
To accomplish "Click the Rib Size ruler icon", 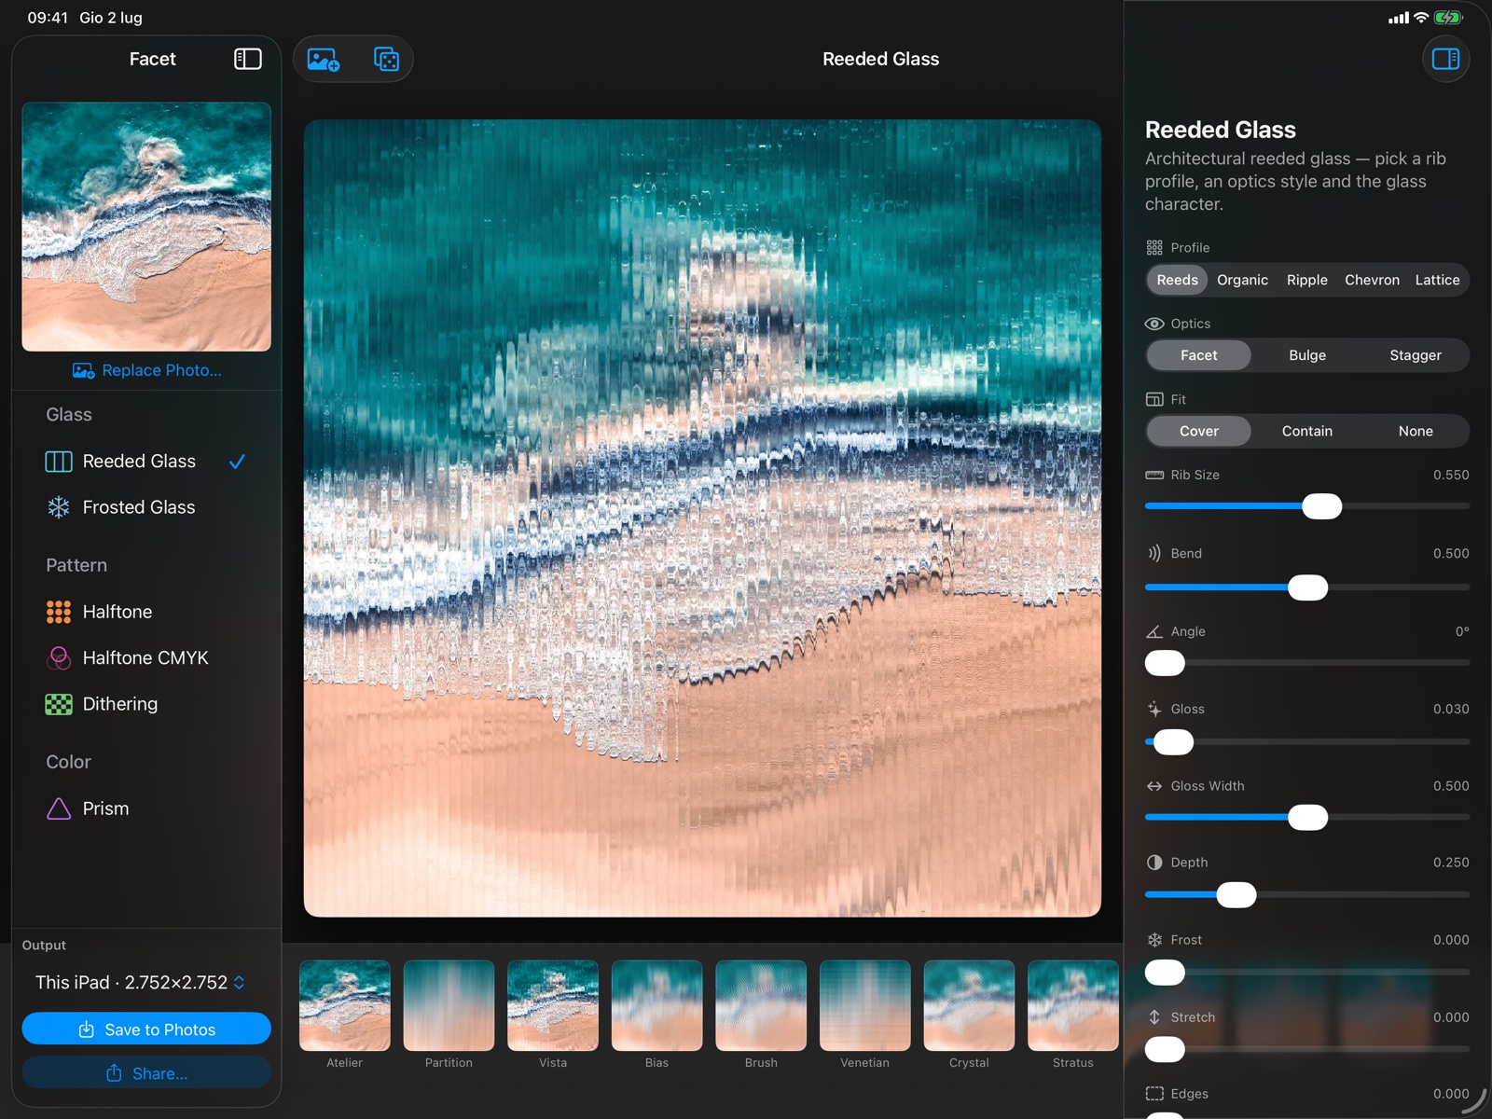I will click(x=1154, y=475).
